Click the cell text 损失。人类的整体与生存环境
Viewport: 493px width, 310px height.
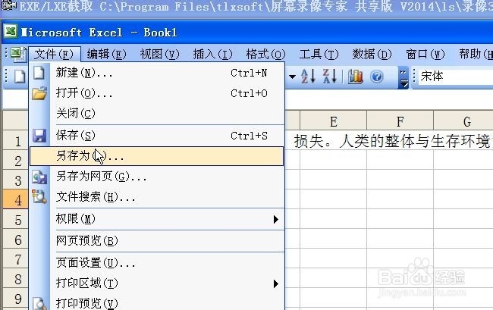[x=392, y=141]
